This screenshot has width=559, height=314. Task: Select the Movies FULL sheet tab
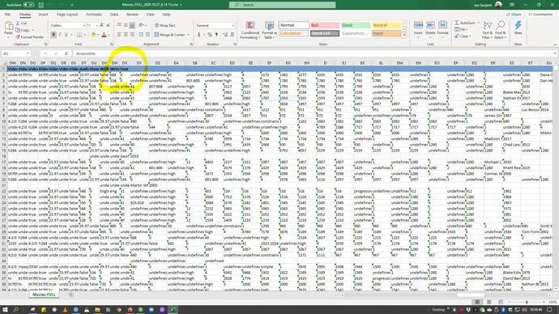(44, 295)
